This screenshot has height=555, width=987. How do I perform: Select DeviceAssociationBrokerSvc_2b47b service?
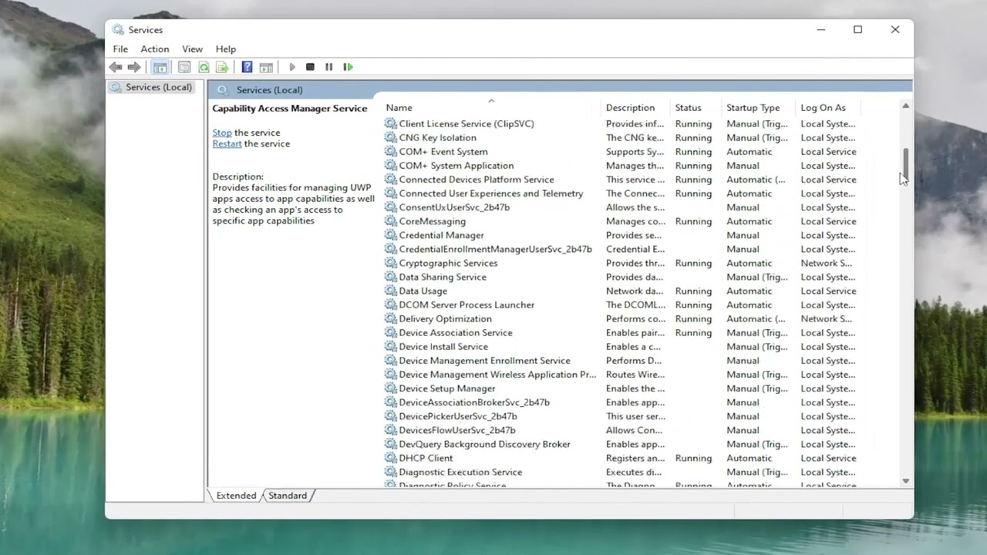click(621, 402)
